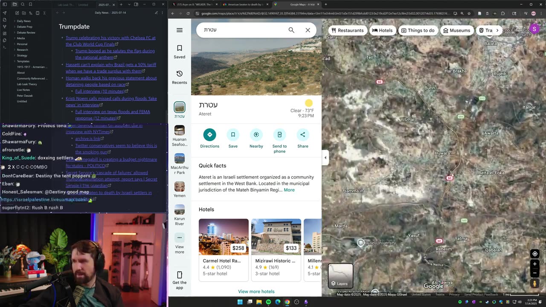Save the Ateret place

click(233, 139)
